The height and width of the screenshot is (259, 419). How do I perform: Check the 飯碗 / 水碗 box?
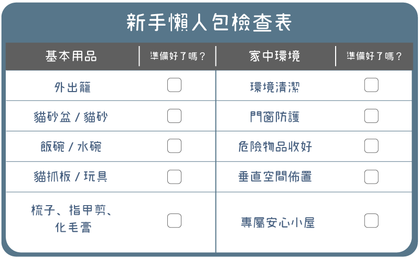coord(174,145)
